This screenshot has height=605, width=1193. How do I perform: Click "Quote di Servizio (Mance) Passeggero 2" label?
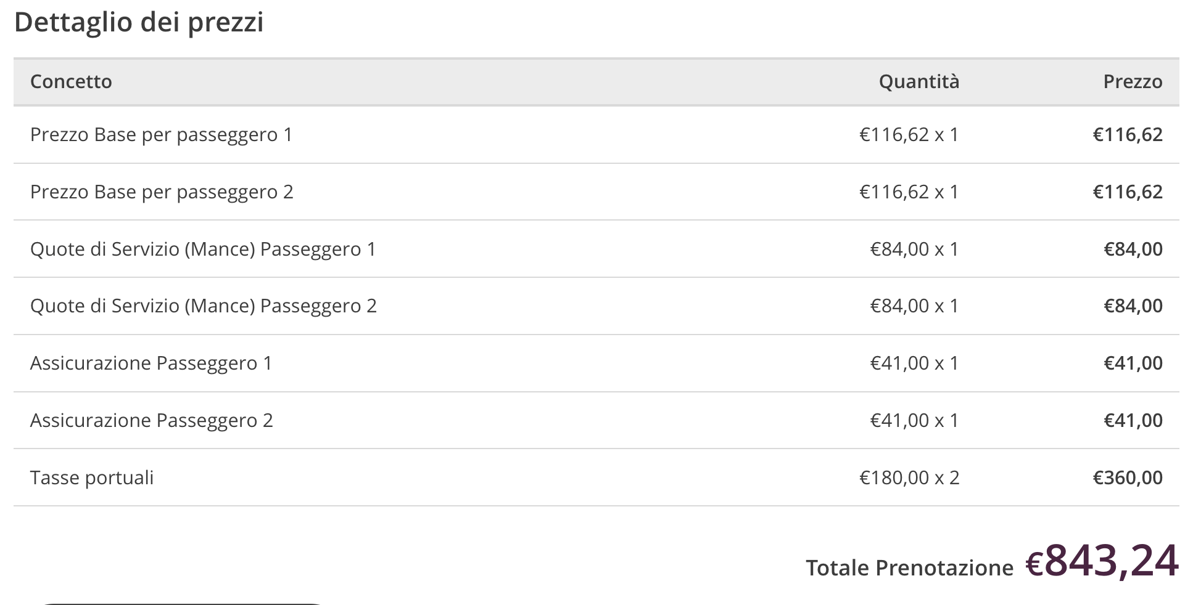203,306
